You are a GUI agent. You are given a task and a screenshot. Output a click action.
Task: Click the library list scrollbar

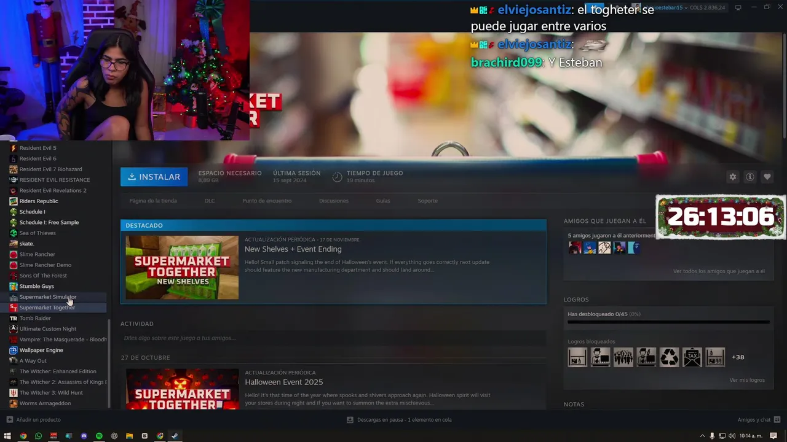pyautogui.click(x=109, y=362)
